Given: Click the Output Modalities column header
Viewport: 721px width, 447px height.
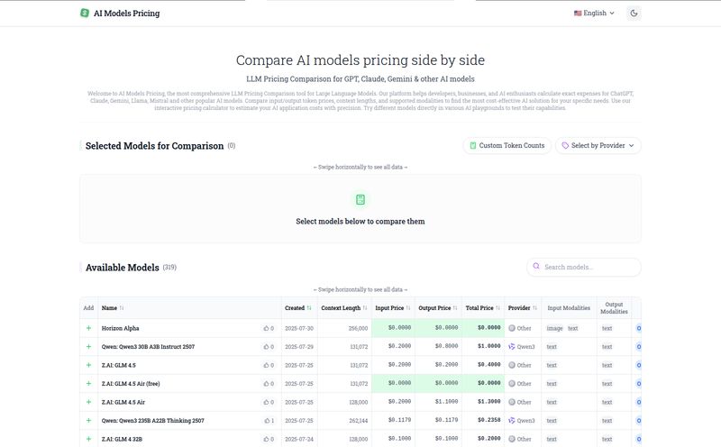Looking at the screenshot, I should pyautogui.click(x=614, y=308).
